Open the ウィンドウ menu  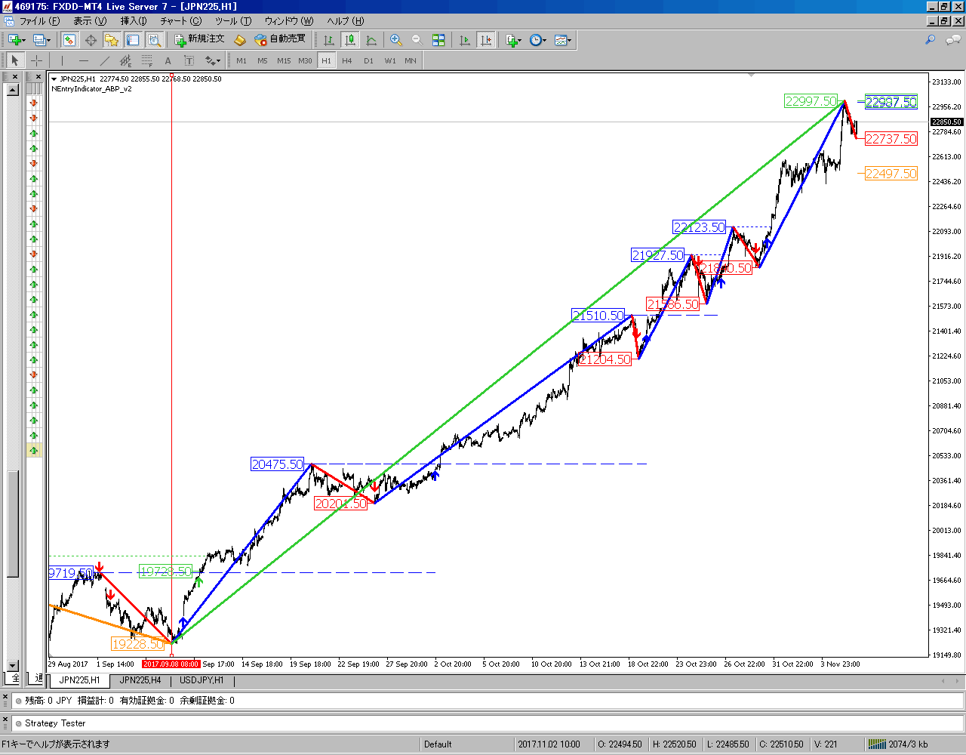click(289, 21)
